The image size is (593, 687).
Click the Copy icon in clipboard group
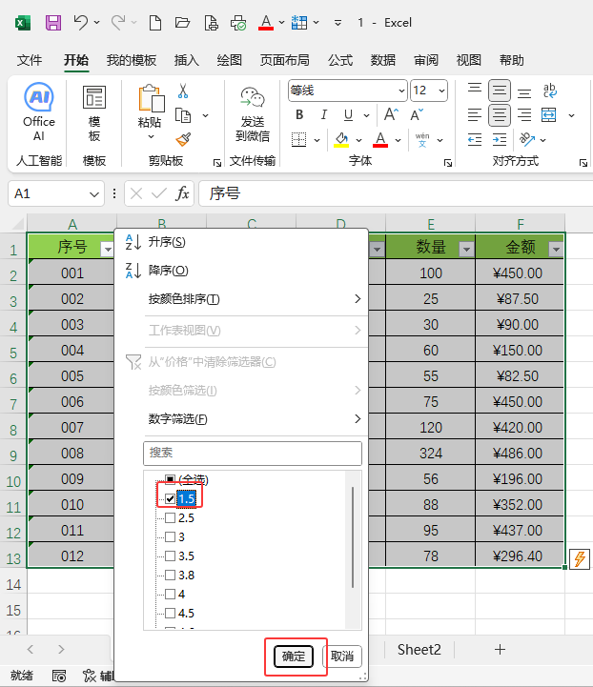coord(183,115)
